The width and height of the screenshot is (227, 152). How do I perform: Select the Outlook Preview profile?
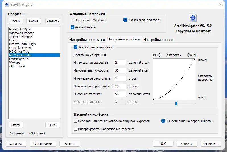click(34, 48)
